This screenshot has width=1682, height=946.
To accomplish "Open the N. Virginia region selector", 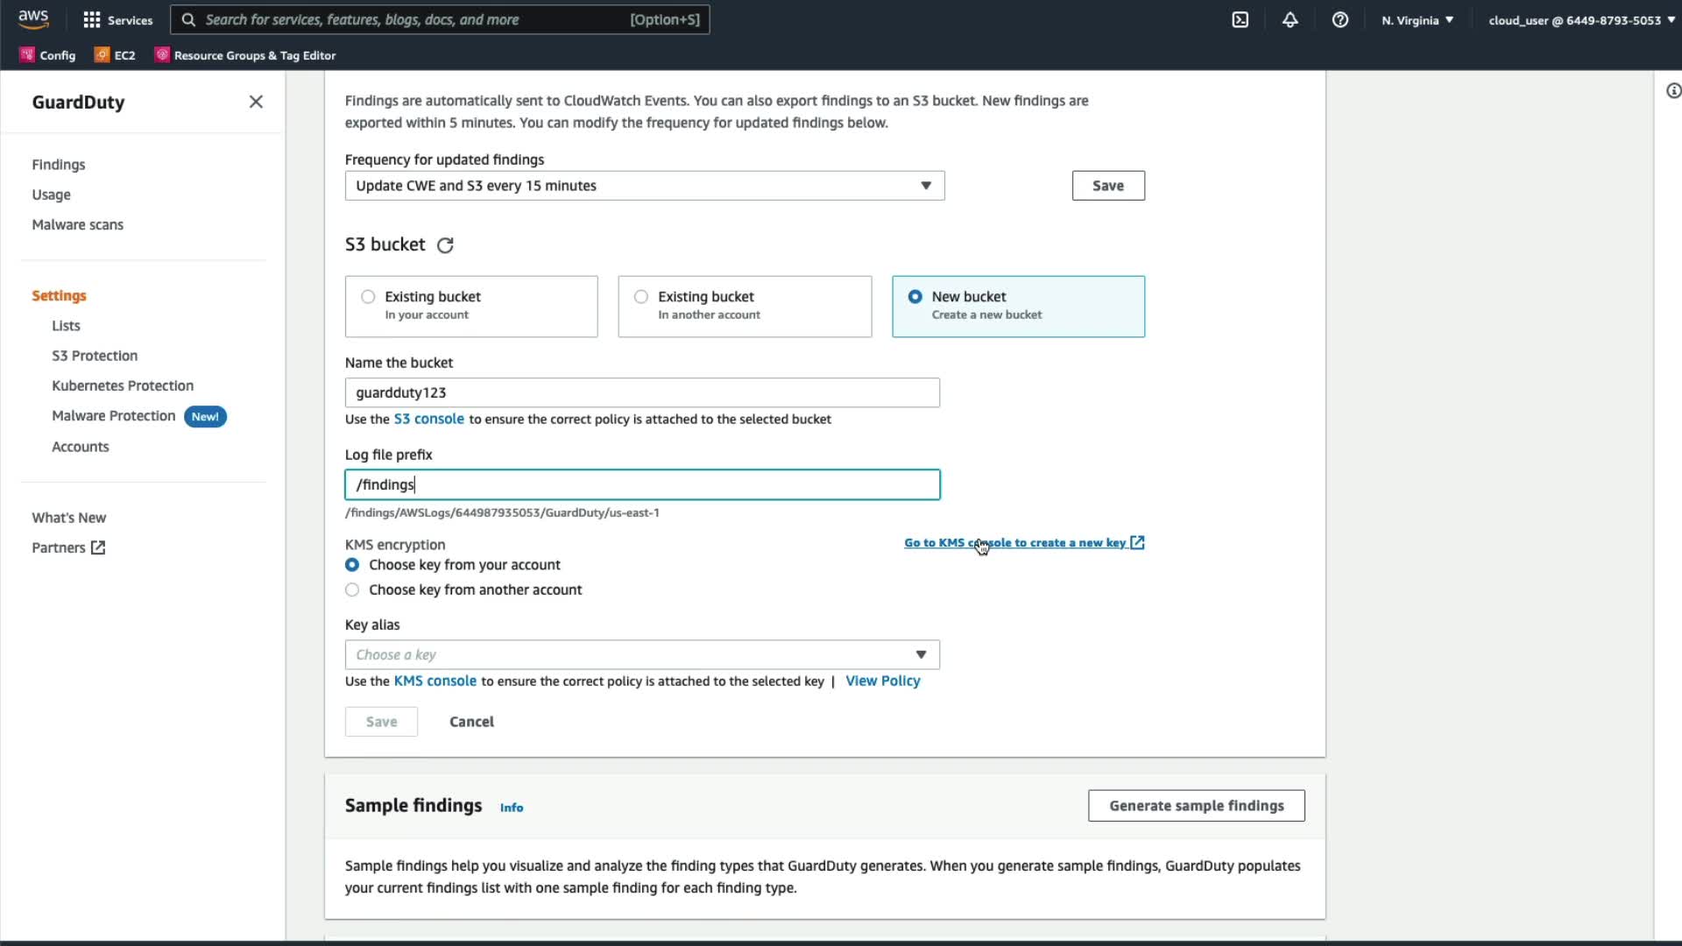I will [1417, 20].
